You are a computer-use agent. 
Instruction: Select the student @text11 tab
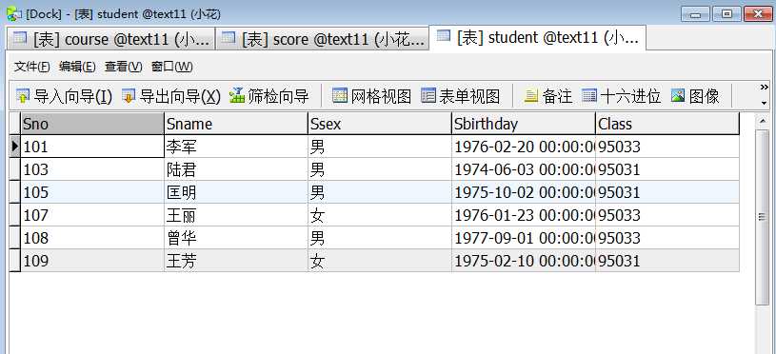537,37
